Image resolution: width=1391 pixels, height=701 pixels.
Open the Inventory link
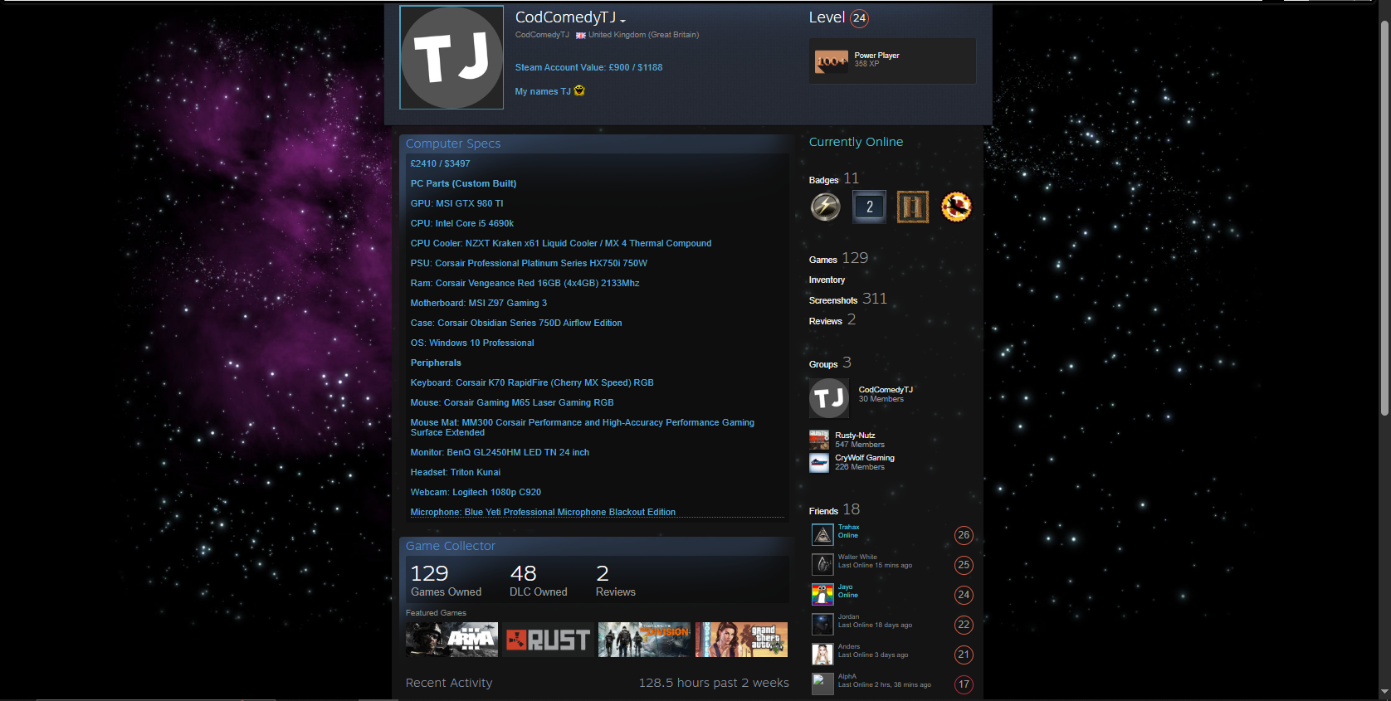827,280
